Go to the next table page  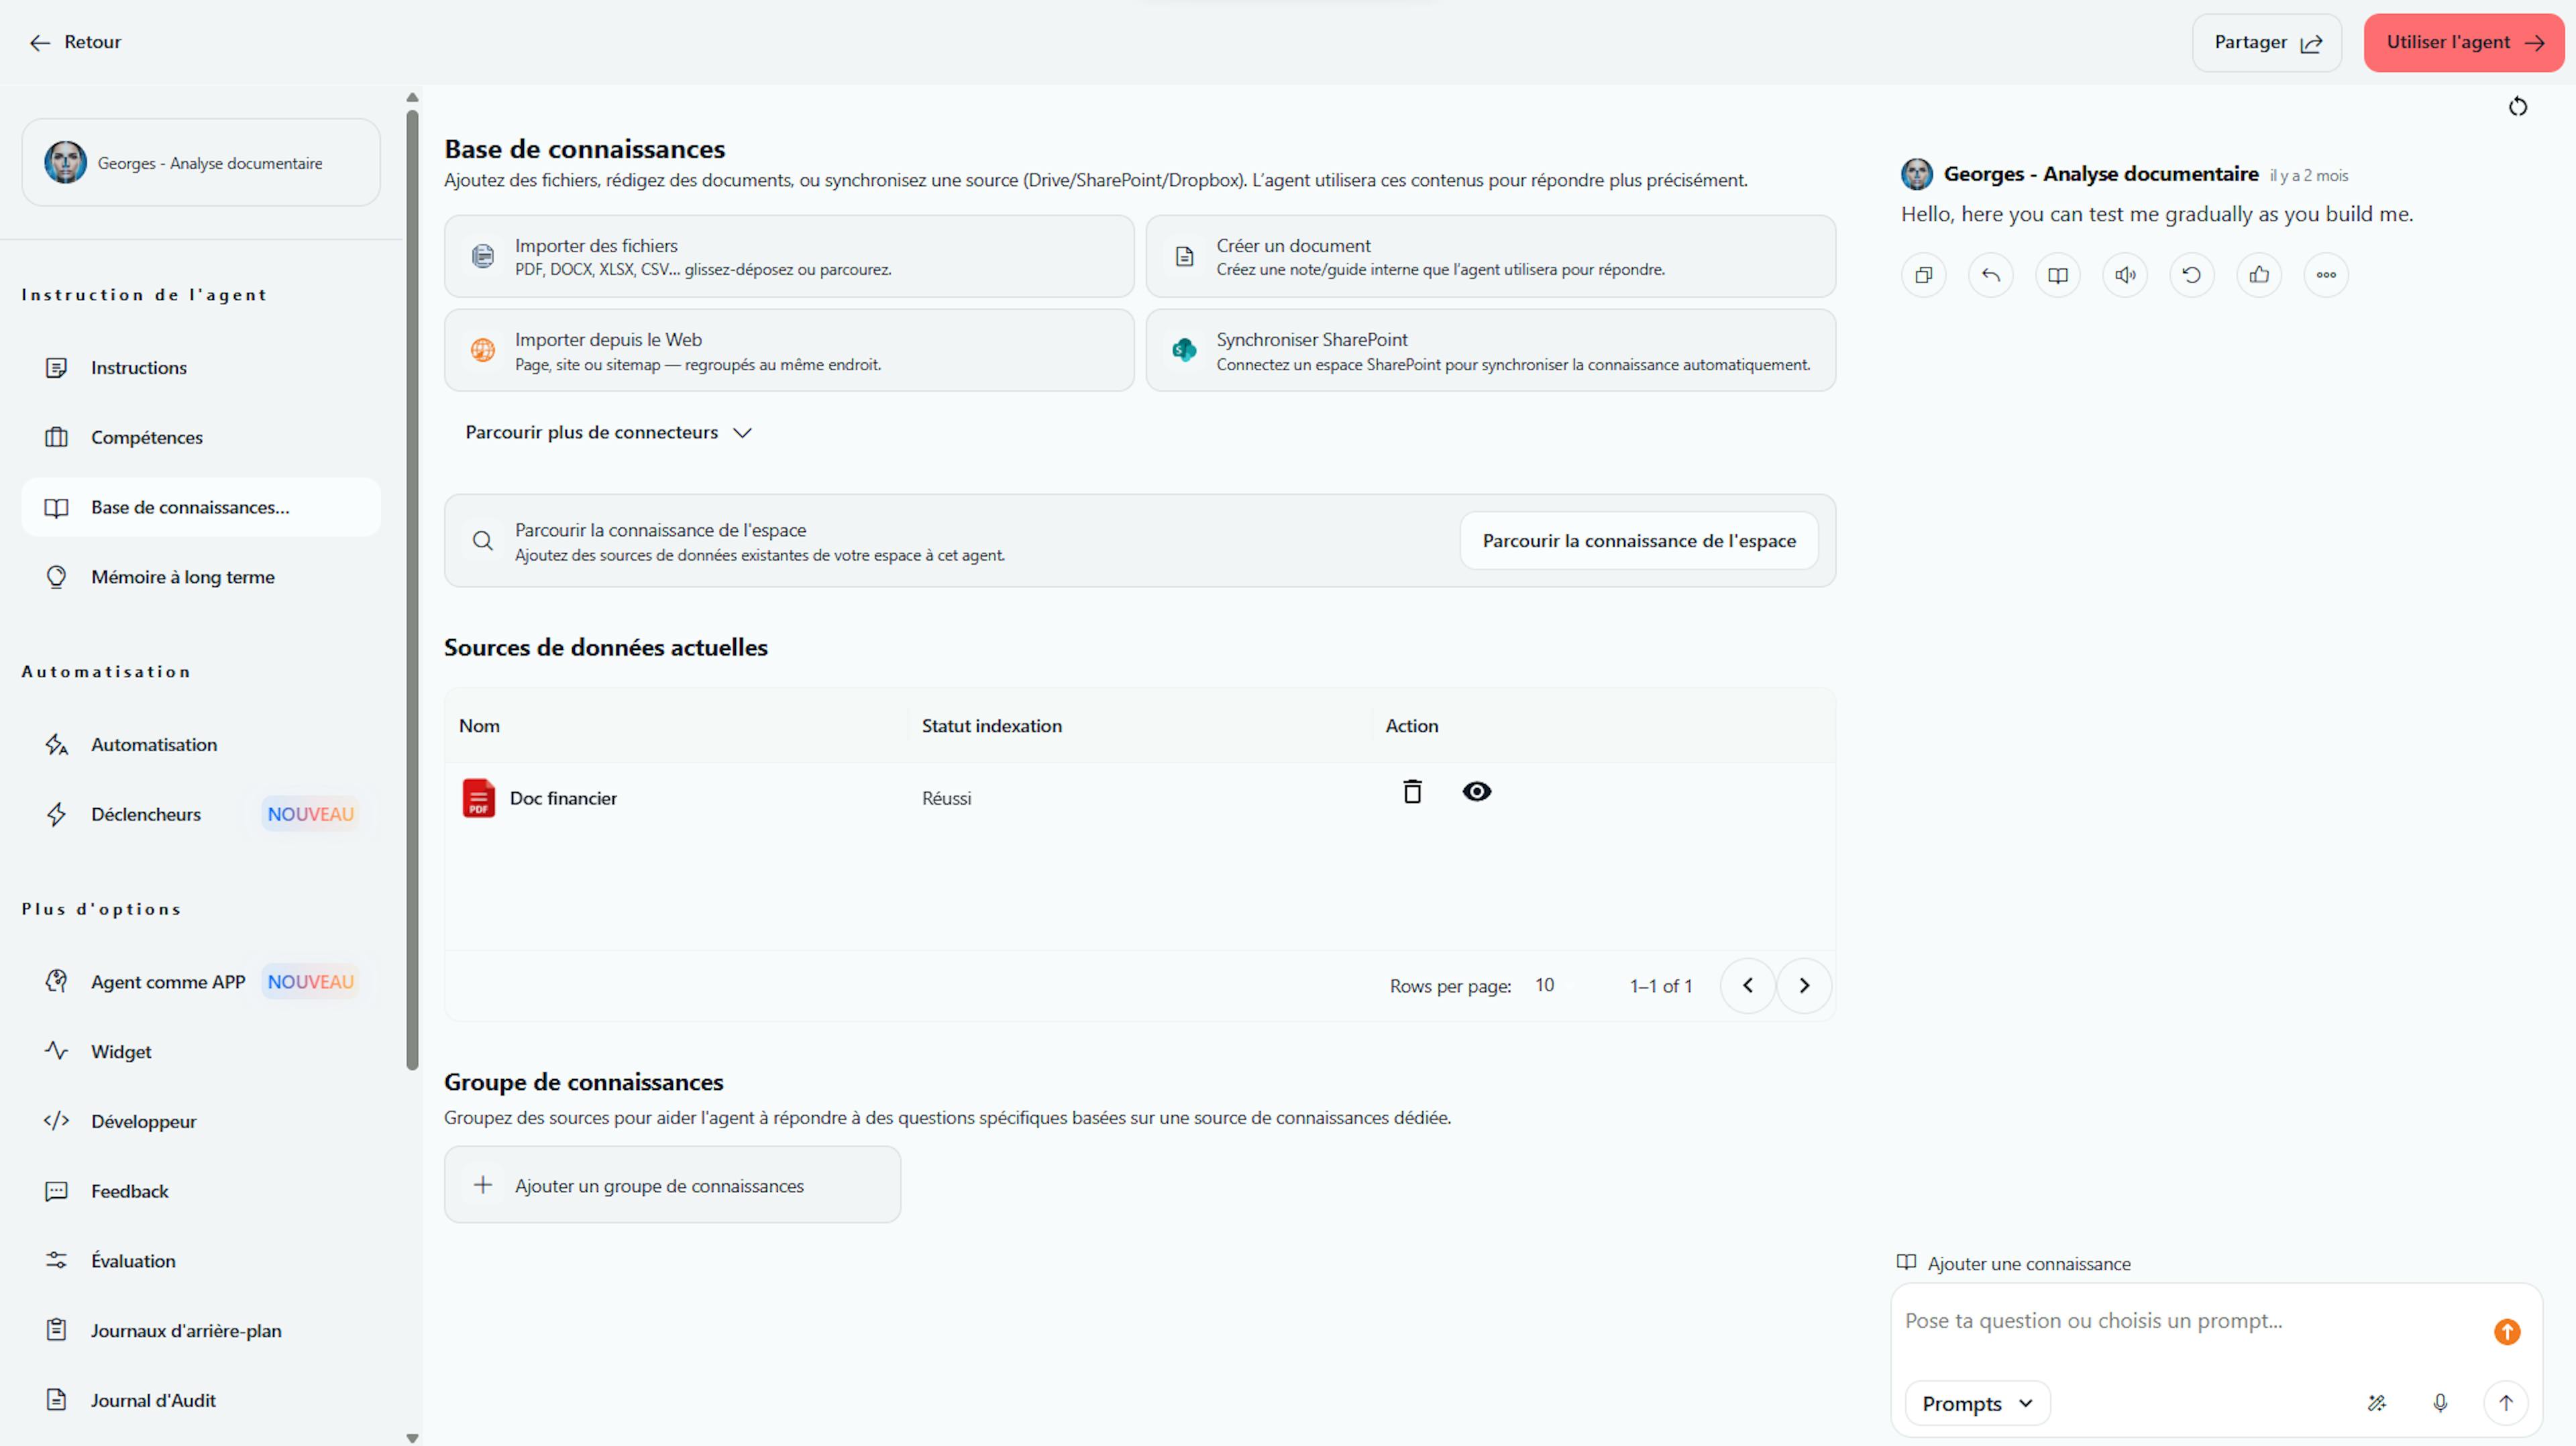point(1804,985)
